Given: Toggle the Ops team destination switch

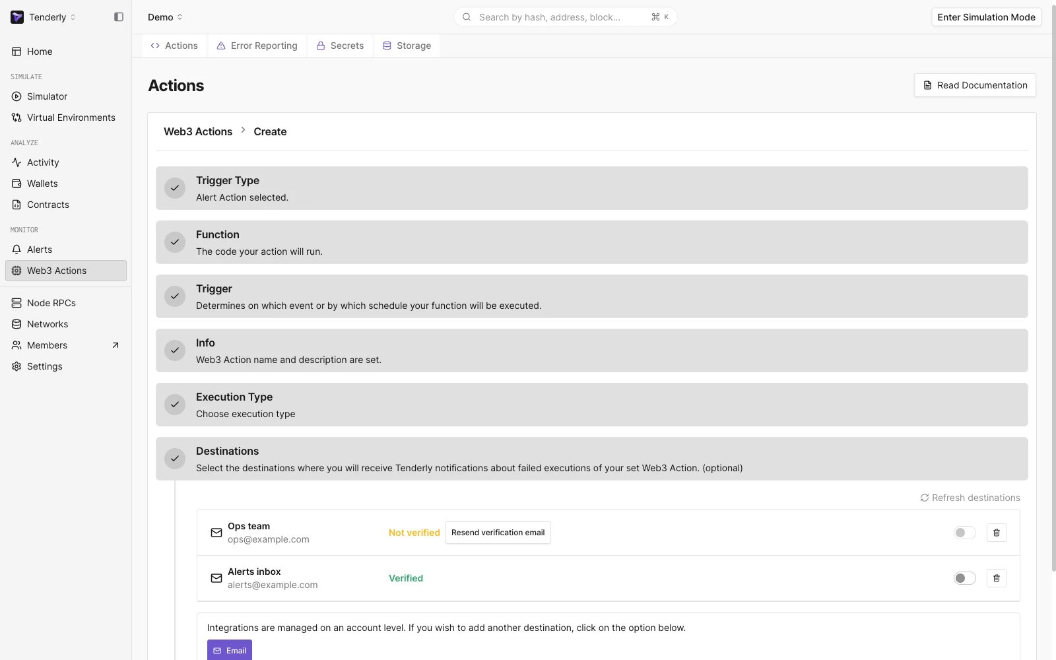Looking at the screenshot, I should pyautogui.click(x=964, y=533).
